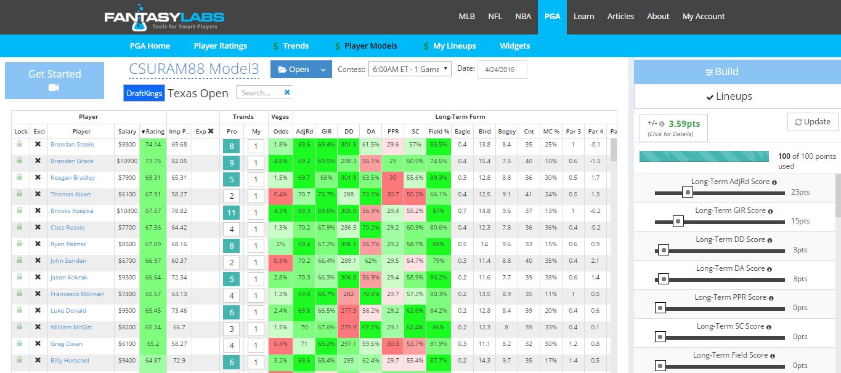Open the My Account menu item
The image size is (841, 373).
704,17
